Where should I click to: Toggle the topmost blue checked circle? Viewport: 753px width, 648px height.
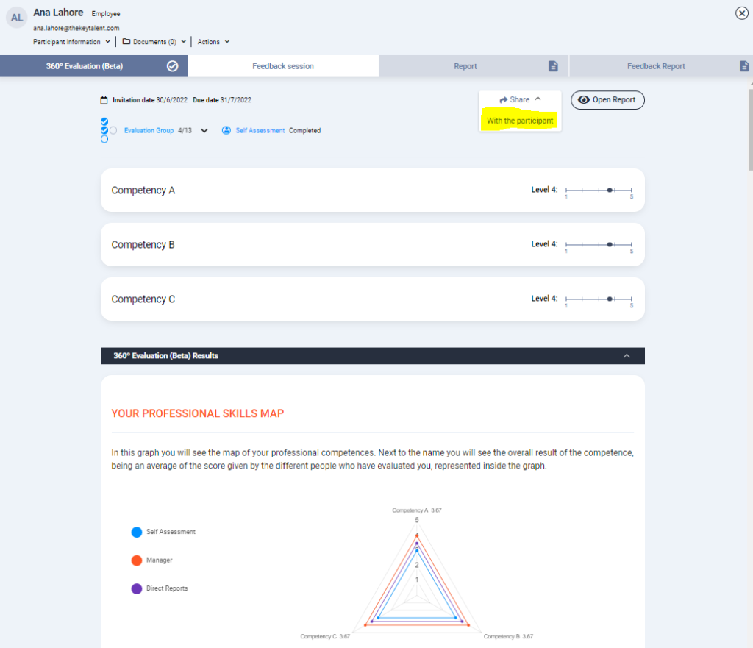[x=104, y=121]
